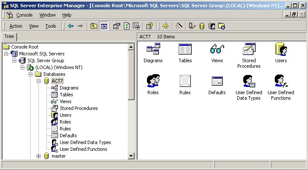
Task: Collapse the SQL Server Group node
Action: [14, 61]
